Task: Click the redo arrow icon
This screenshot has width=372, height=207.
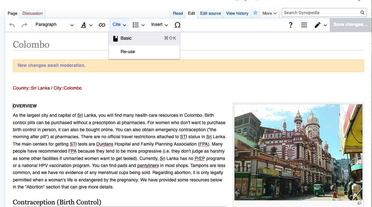Action: pos(24,25)
